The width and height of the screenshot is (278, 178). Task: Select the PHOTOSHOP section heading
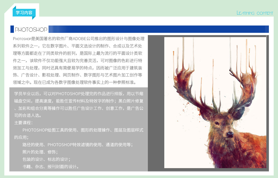tap(31, 30)
